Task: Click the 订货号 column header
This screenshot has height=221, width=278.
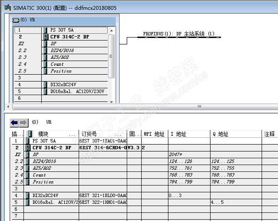Action: pyautogui.click(x=103, y=134)
